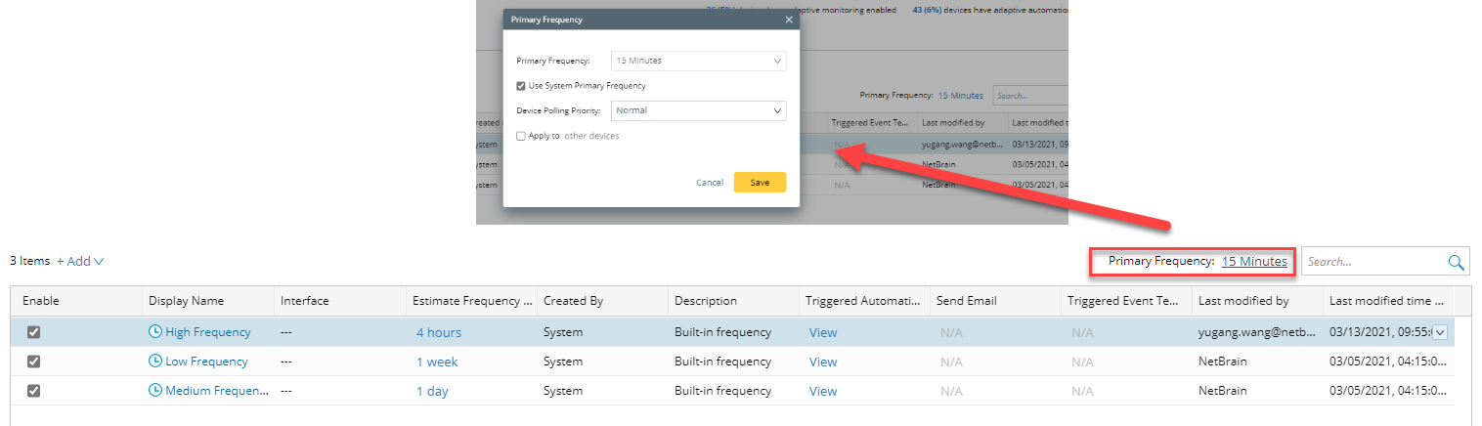This screenshot has height=426, width=1482.
Task: Sort by Display Name column header
Action: tap(186, 301)
